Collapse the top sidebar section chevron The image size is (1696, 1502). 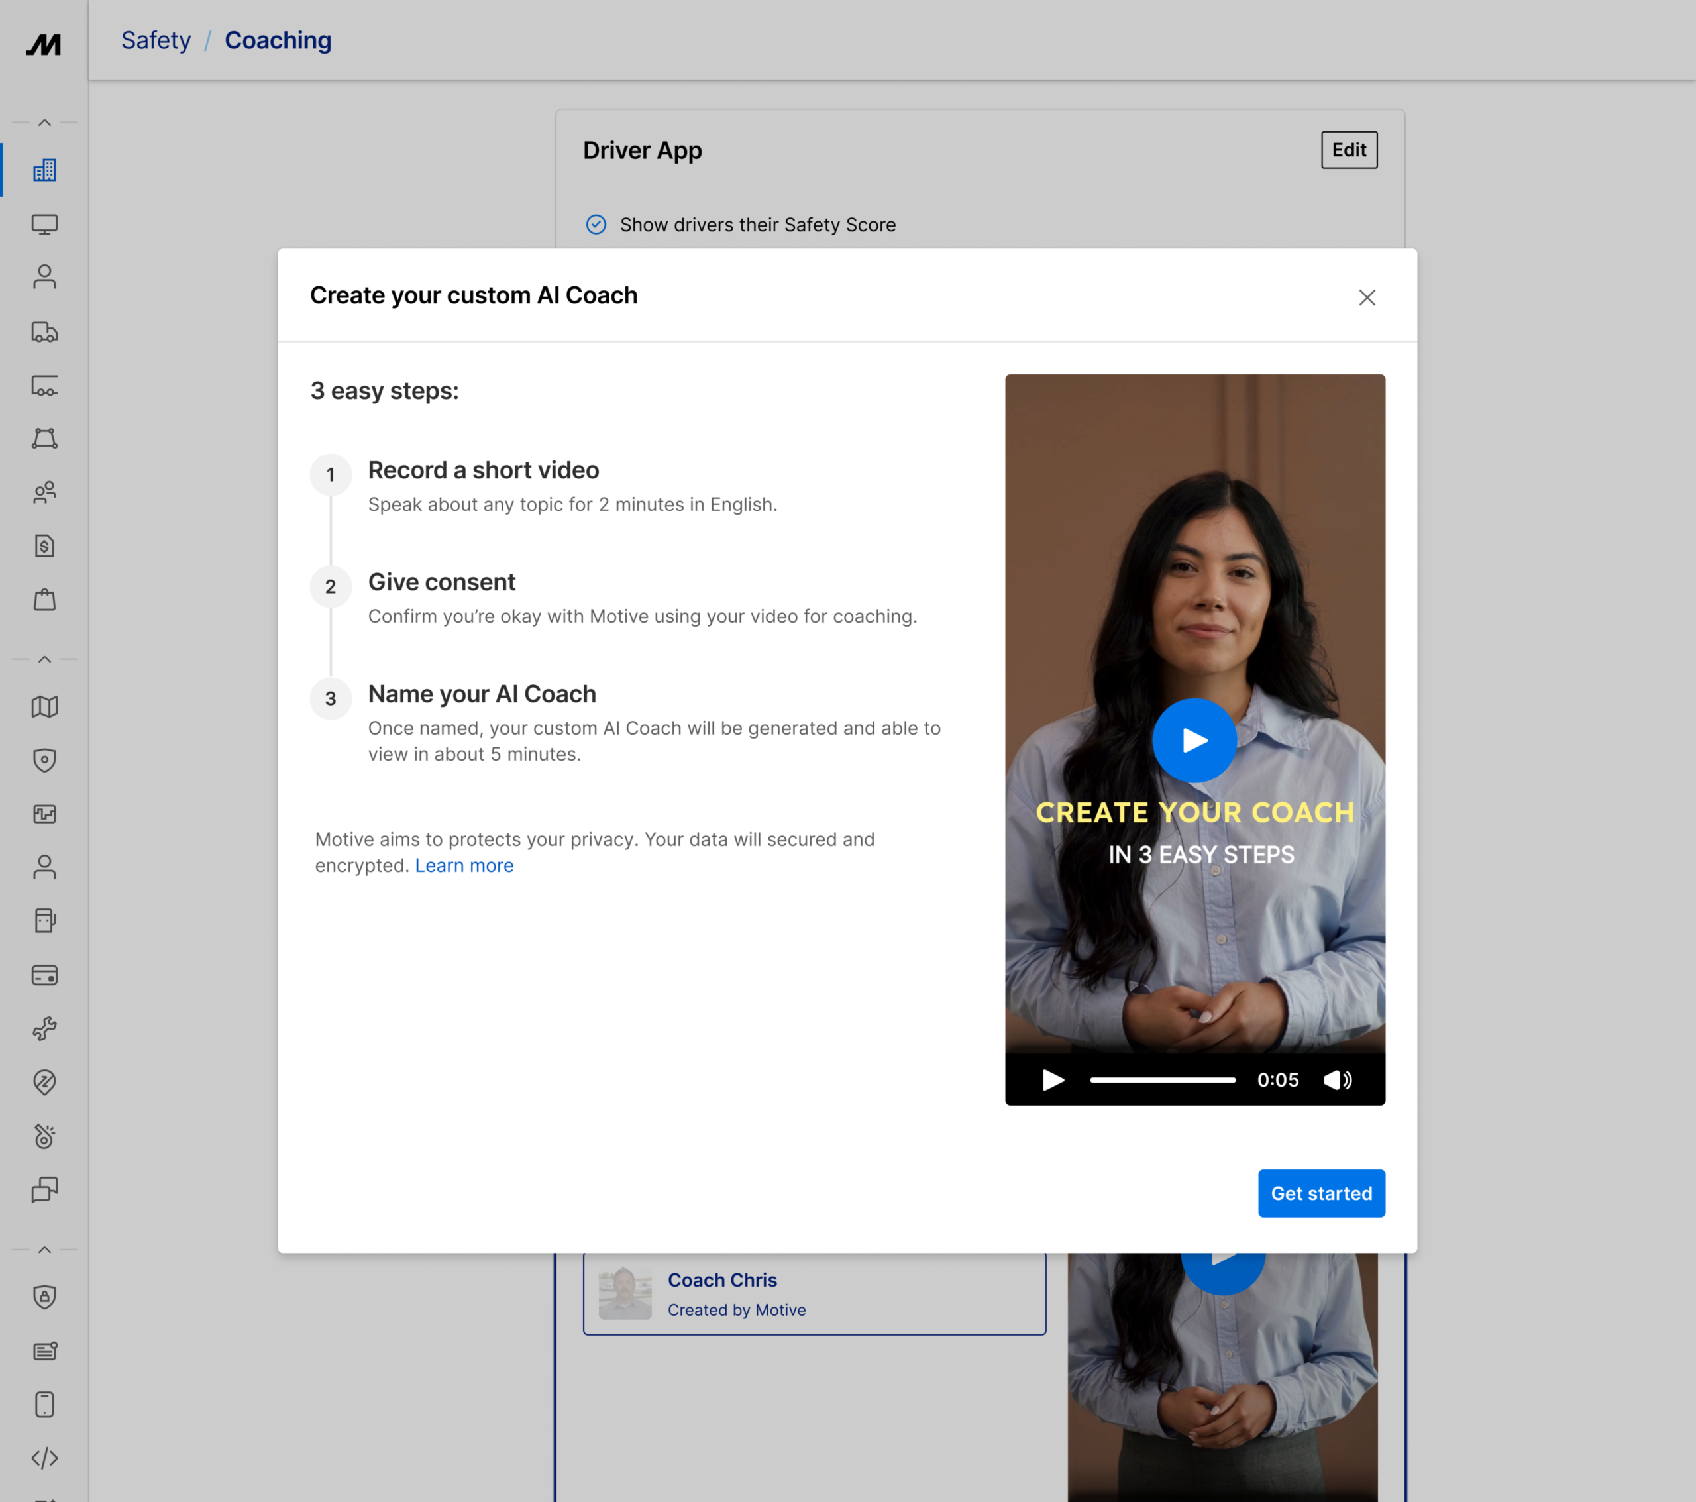tap(45, 123)
